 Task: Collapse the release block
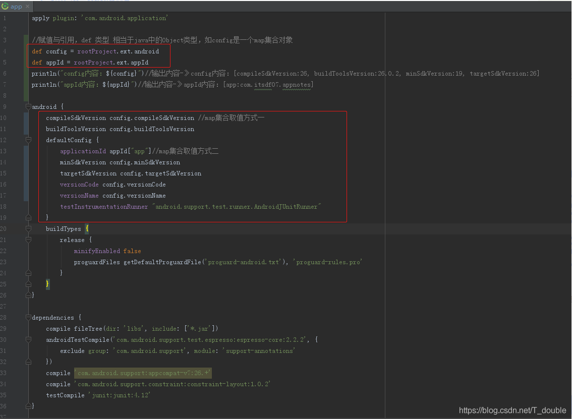click(29, 240)
